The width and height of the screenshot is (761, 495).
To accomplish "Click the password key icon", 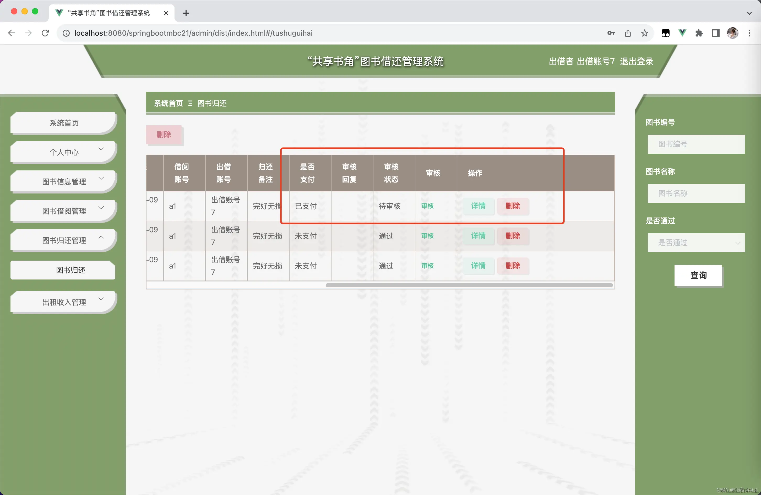I will point(611,33).
